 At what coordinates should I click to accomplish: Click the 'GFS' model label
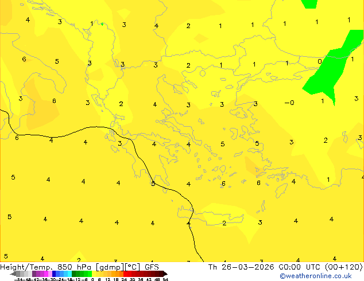click(x=152, y=267)
